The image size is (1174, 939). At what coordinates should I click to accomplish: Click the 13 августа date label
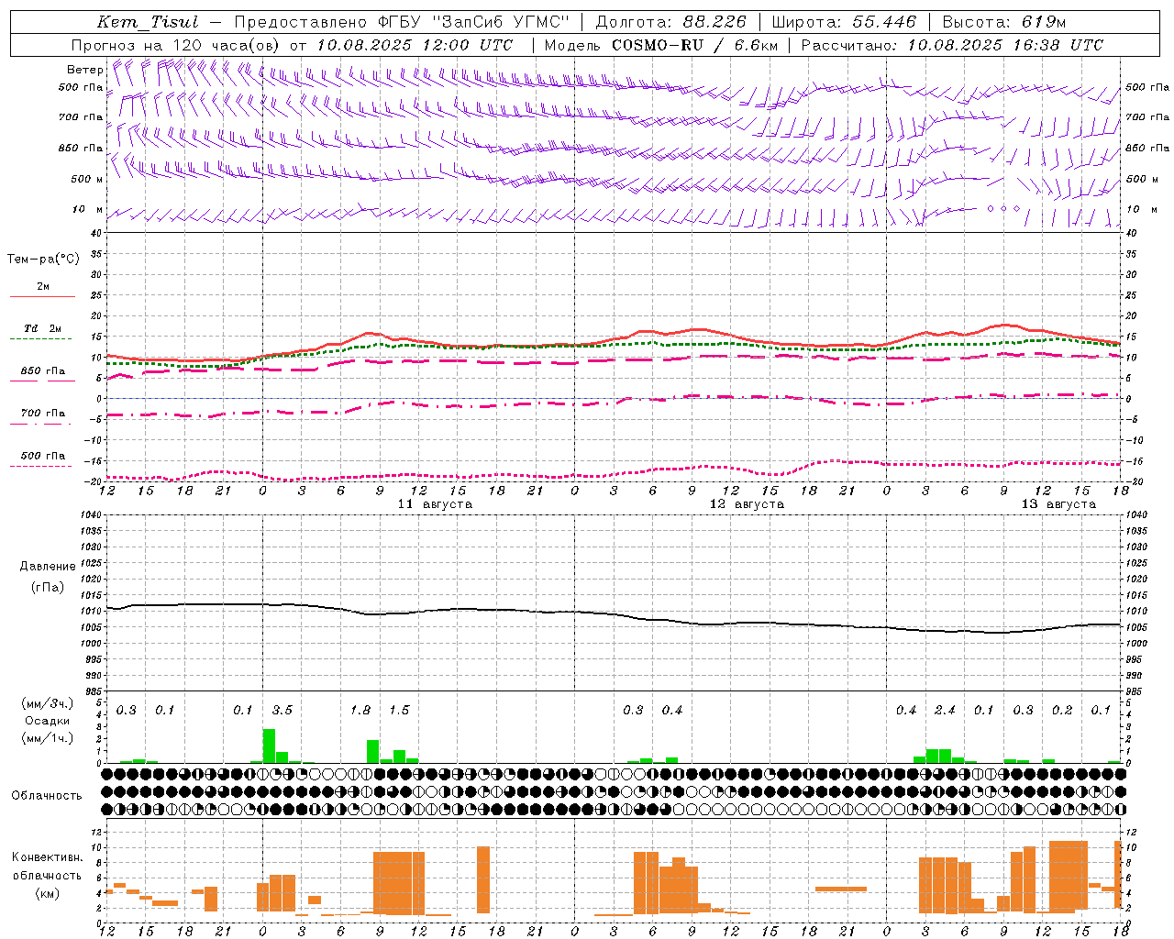point(1058,504)
